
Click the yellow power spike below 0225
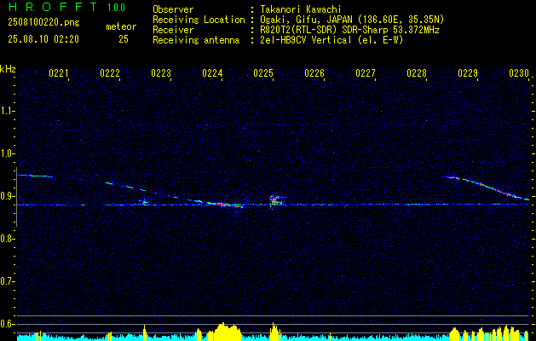point(274,331)
